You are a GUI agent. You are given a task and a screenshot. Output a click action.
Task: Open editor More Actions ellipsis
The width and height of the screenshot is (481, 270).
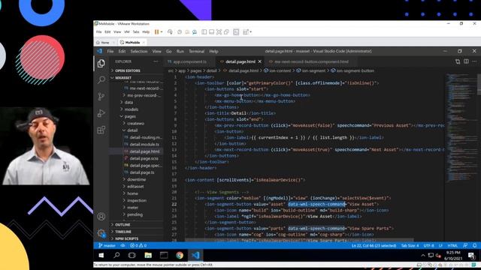click(x=474, y=61)
